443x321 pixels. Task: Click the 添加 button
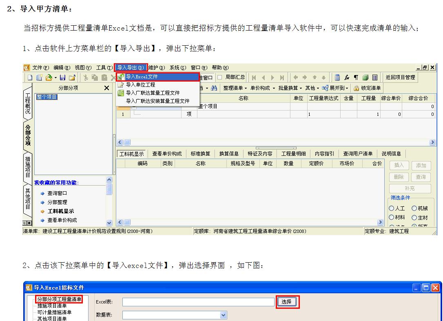click(421, 165)
